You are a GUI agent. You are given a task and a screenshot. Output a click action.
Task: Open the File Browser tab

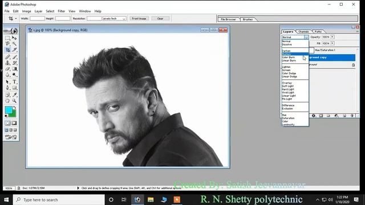point(228,19)
